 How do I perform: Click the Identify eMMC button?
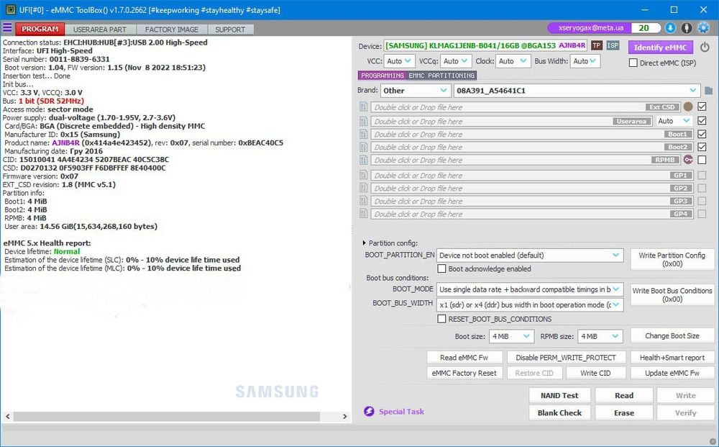point(660,48)
